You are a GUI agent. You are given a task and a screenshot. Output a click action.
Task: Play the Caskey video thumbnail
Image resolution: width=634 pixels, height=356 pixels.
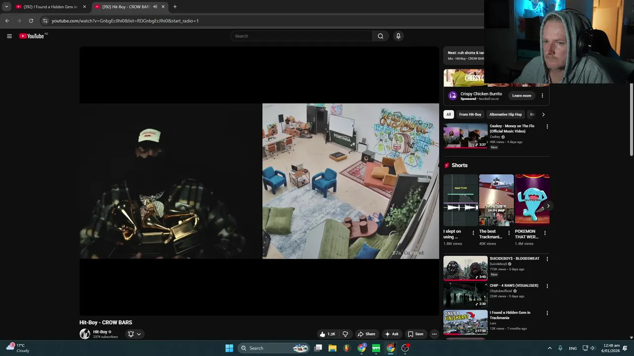pos(465,135)
